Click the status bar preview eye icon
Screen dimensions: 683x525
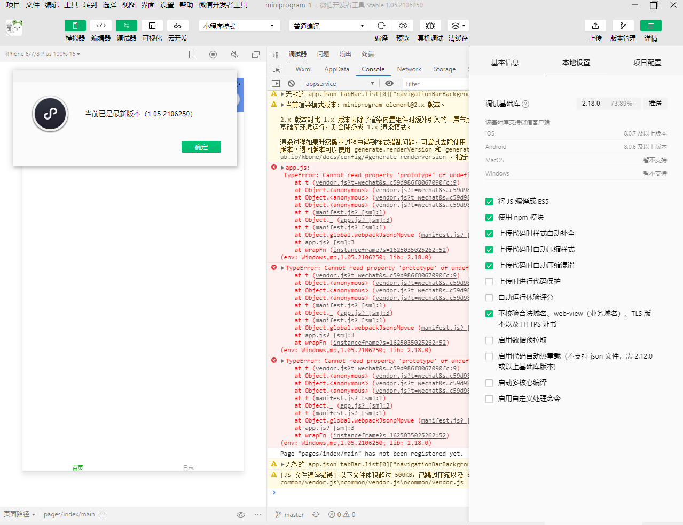[241, 515]
